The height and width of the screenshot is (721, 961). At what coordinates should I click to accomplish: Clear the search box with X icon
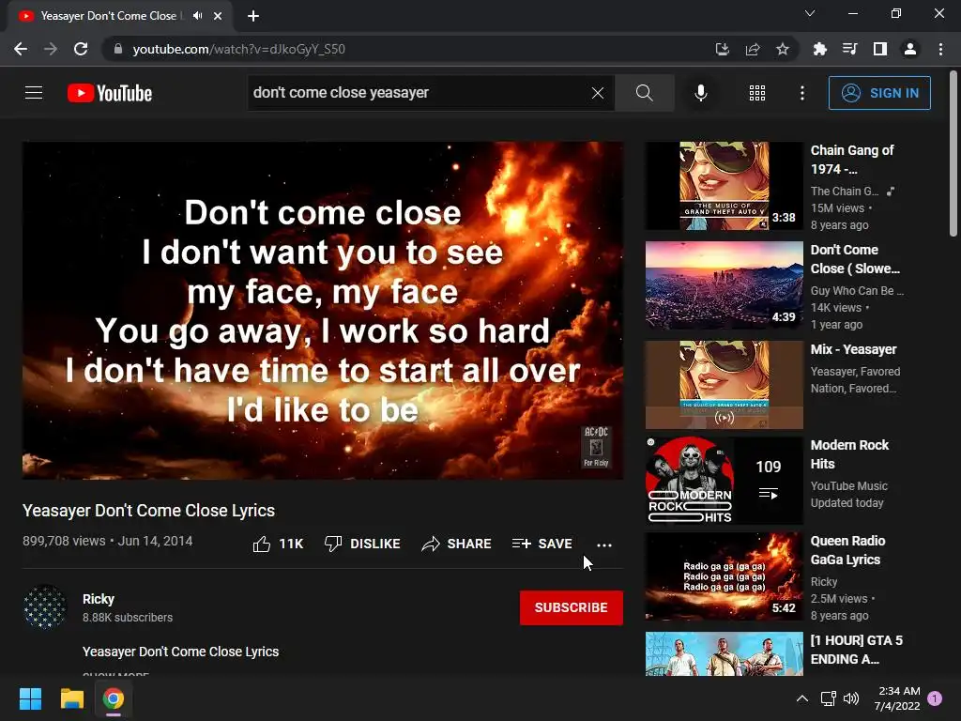pyautogui.click(x=598, y=93)
